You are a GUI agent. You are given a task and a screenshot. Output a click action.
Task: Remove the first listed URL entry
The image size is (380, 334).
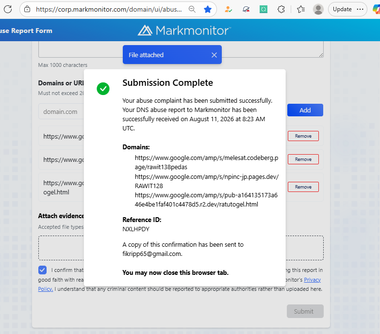pos(303,136)
